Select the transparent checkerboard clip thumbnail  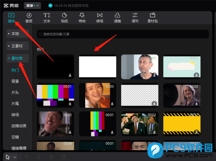point(140,95)
